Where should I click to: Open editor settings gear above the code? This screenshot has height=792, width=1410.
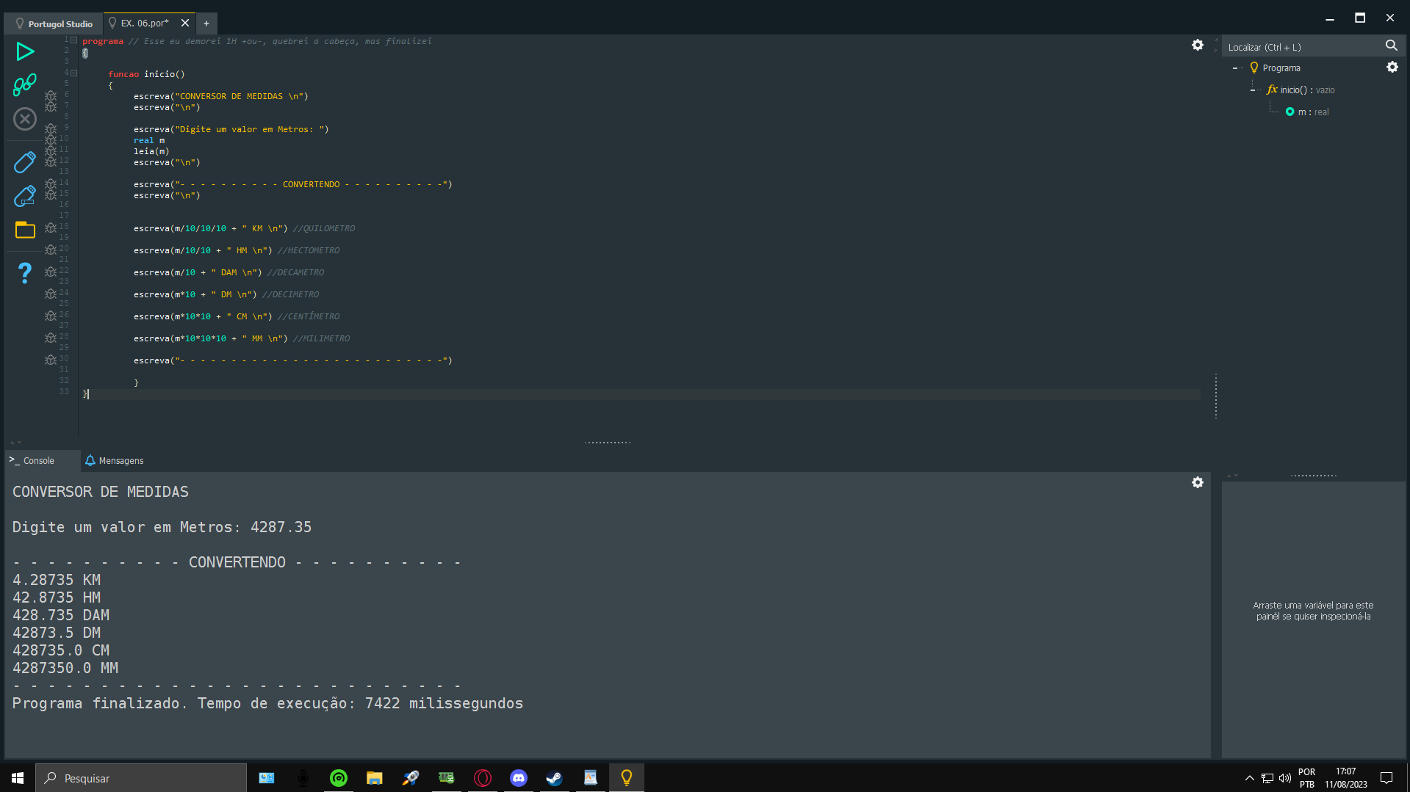(1198, 46)
